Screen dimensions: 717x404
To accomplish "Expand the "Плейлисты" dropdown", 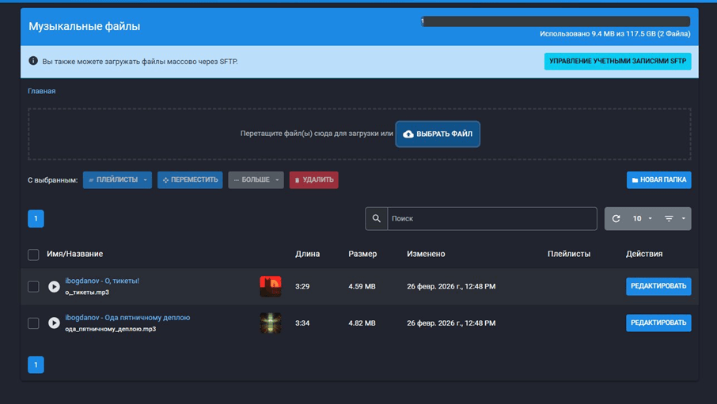I will (117, 180).
